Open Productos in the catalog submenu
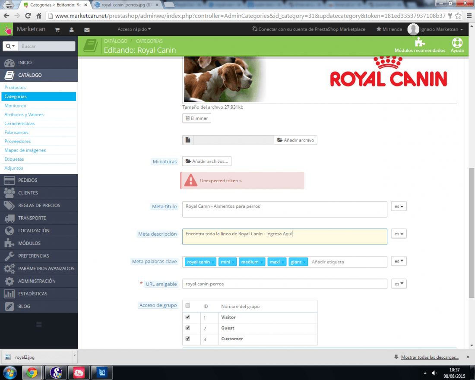This screenshot has width=475, height=380. pyautogui.click(x=15, y=87)
